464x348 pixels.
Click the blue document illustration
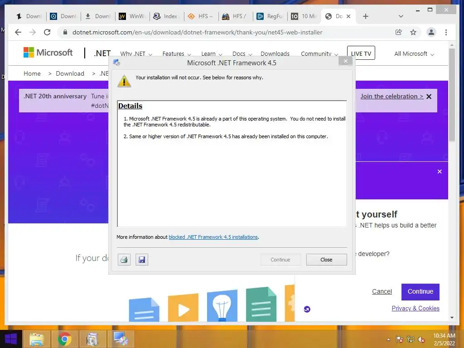(x=144, y=309)
